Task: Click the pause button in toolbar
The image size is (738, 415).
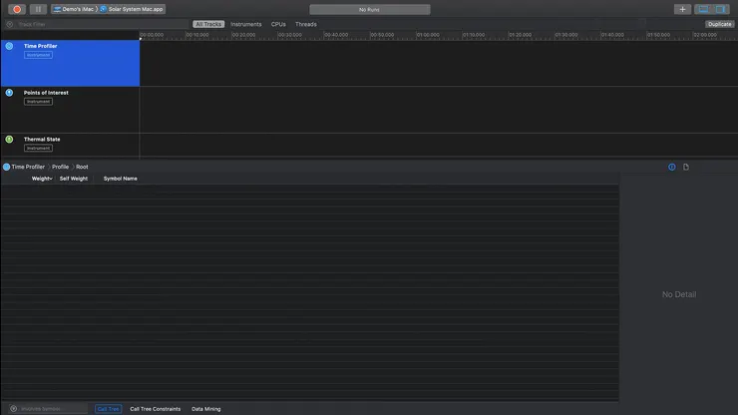Action: click(38, 9)
